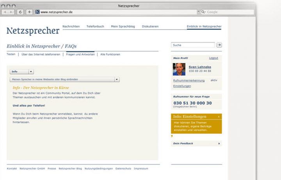Close the Info: Einstellungen box

coord(219,117)
